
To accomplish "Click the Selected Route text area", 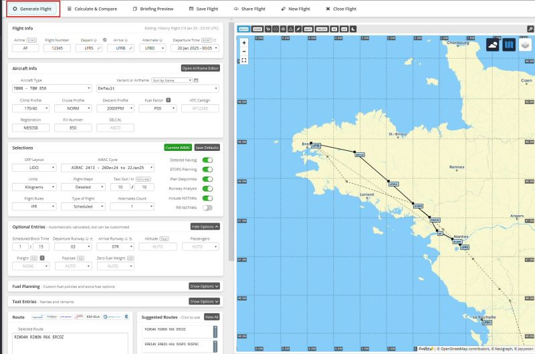I will click(70, 343).
